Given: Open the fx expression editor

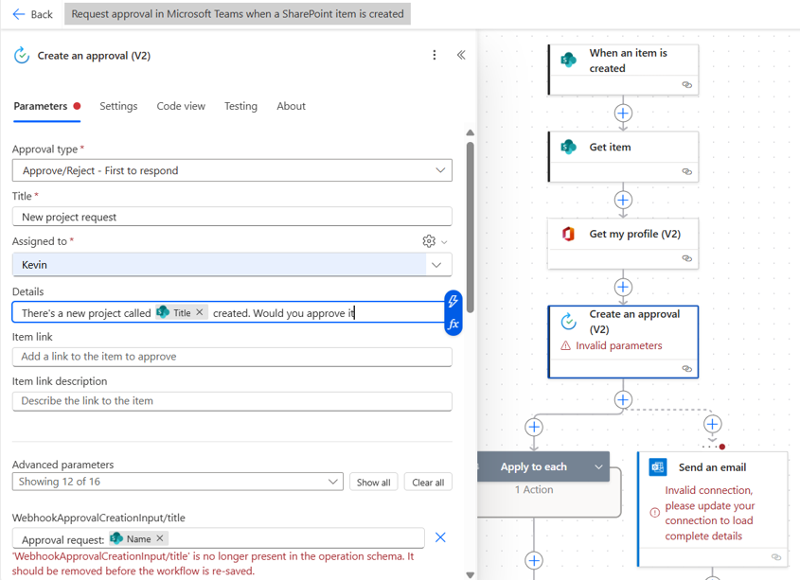Looking at the screenshot, I should click(x=453, y=324).
